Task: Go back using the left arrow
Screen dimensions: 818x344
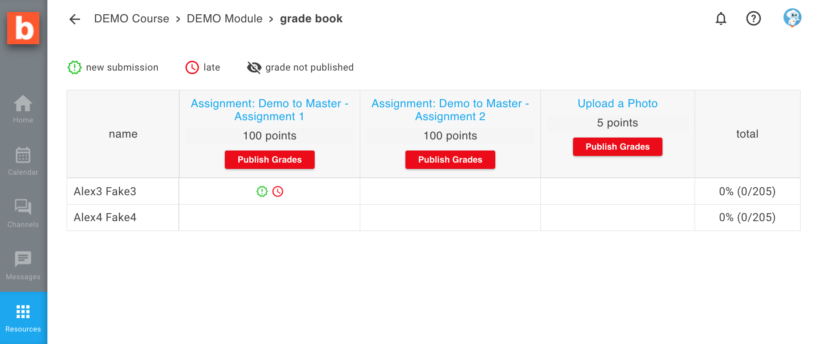Action: tap(75, 19)
